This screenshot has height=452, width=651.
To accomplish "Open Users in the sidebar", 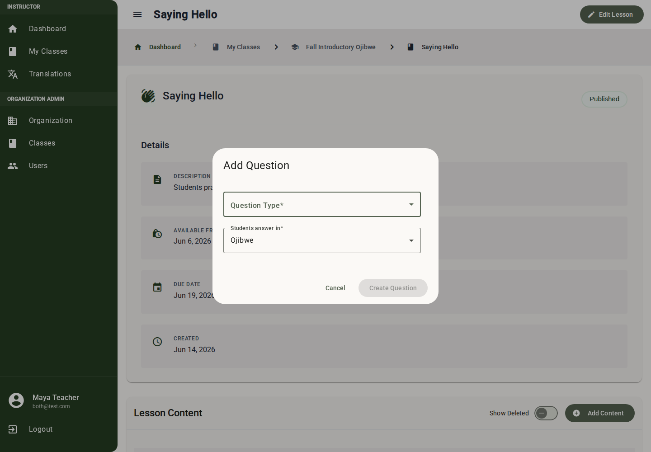I will (59, 166).
